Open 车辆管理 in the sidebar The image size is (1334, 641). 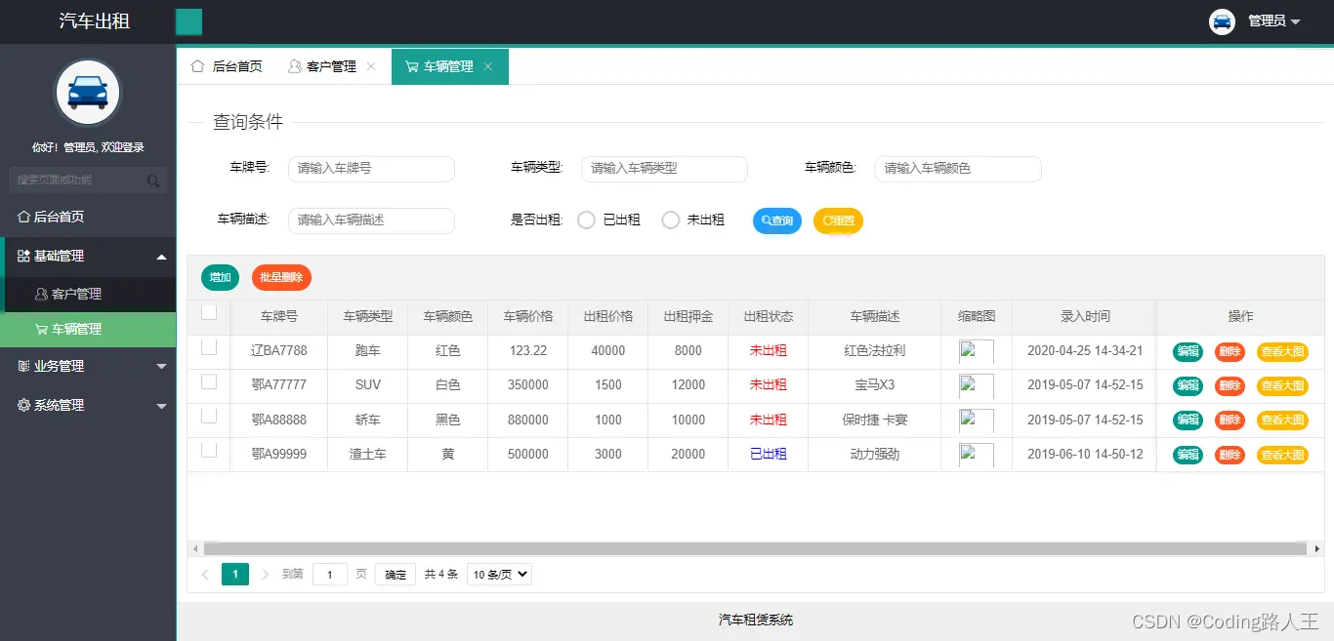[x=88, y=329]
